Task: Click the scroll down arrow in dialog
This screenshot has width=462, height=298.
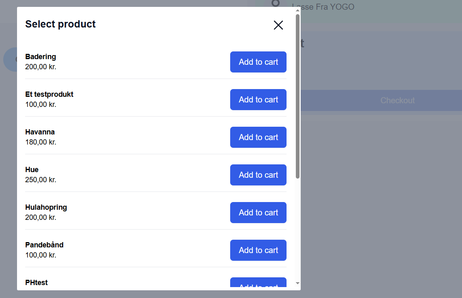Action: 298,283
